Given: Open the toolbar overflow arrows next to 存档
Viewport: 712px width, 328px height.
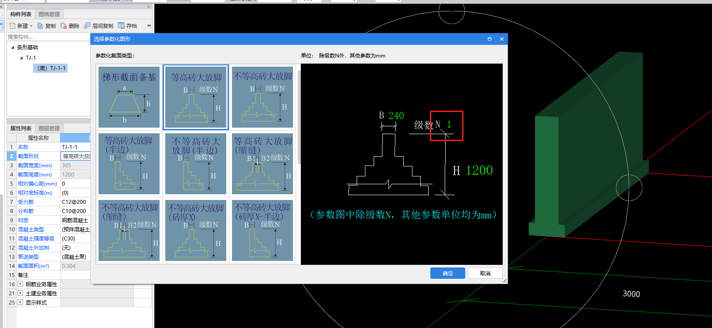Looking at the screenshot, I should 149,26.
